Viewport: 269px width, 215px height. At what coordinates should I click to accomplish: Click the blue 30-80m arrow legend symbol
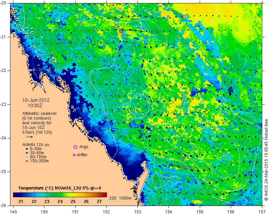pyautogui.click(x=27, y=153)
